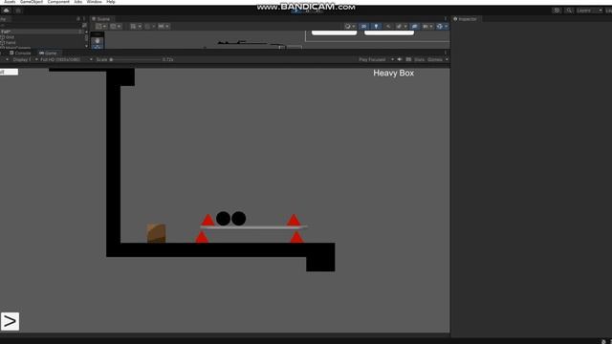Click the Heavy Box label
This screenshot has height=344, width=612.
click(393, 73)
